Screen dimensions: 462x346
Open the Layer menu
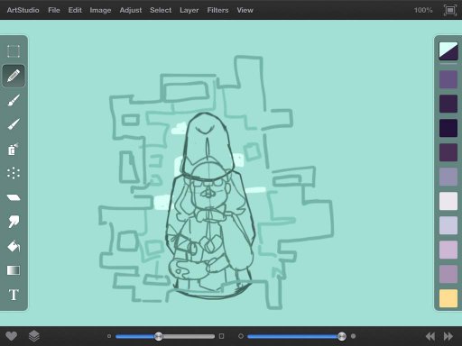pyautogui.click(x=189, y=10)
